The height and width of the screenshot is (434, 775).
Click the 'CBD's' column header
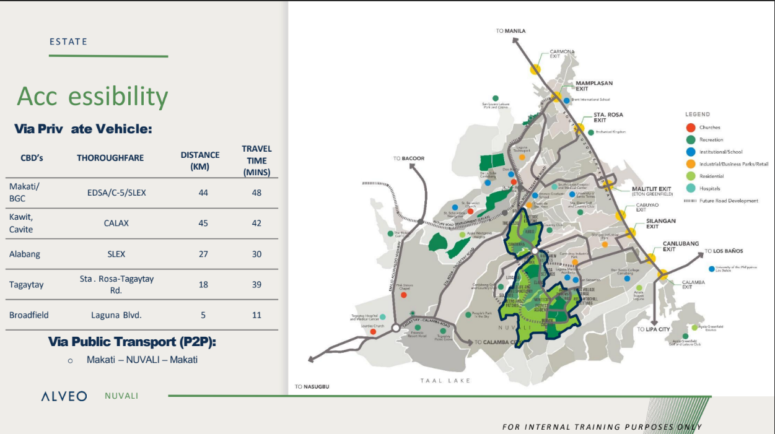click(x=32, y=158)
